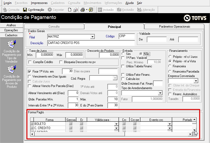Click the Alteração toolbar icon

point(139,10)
